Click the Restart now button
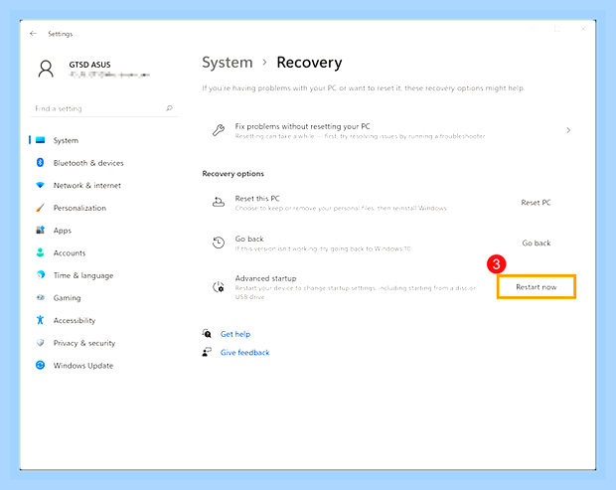 [537, 287]
